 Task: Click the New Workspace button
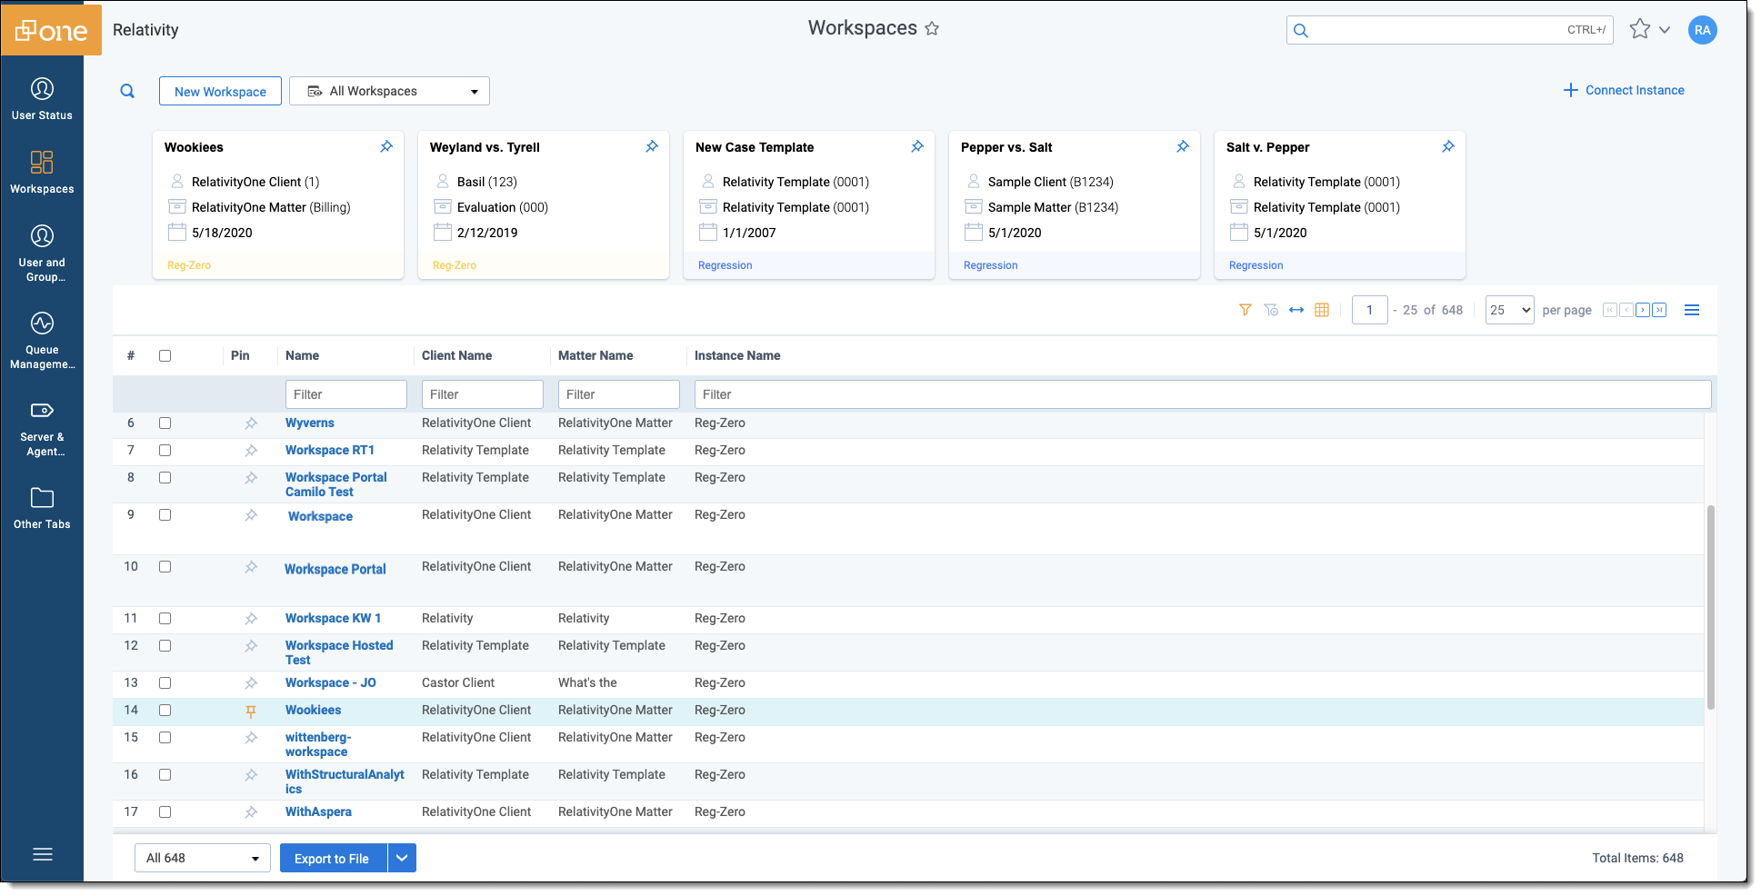point(220,91)
